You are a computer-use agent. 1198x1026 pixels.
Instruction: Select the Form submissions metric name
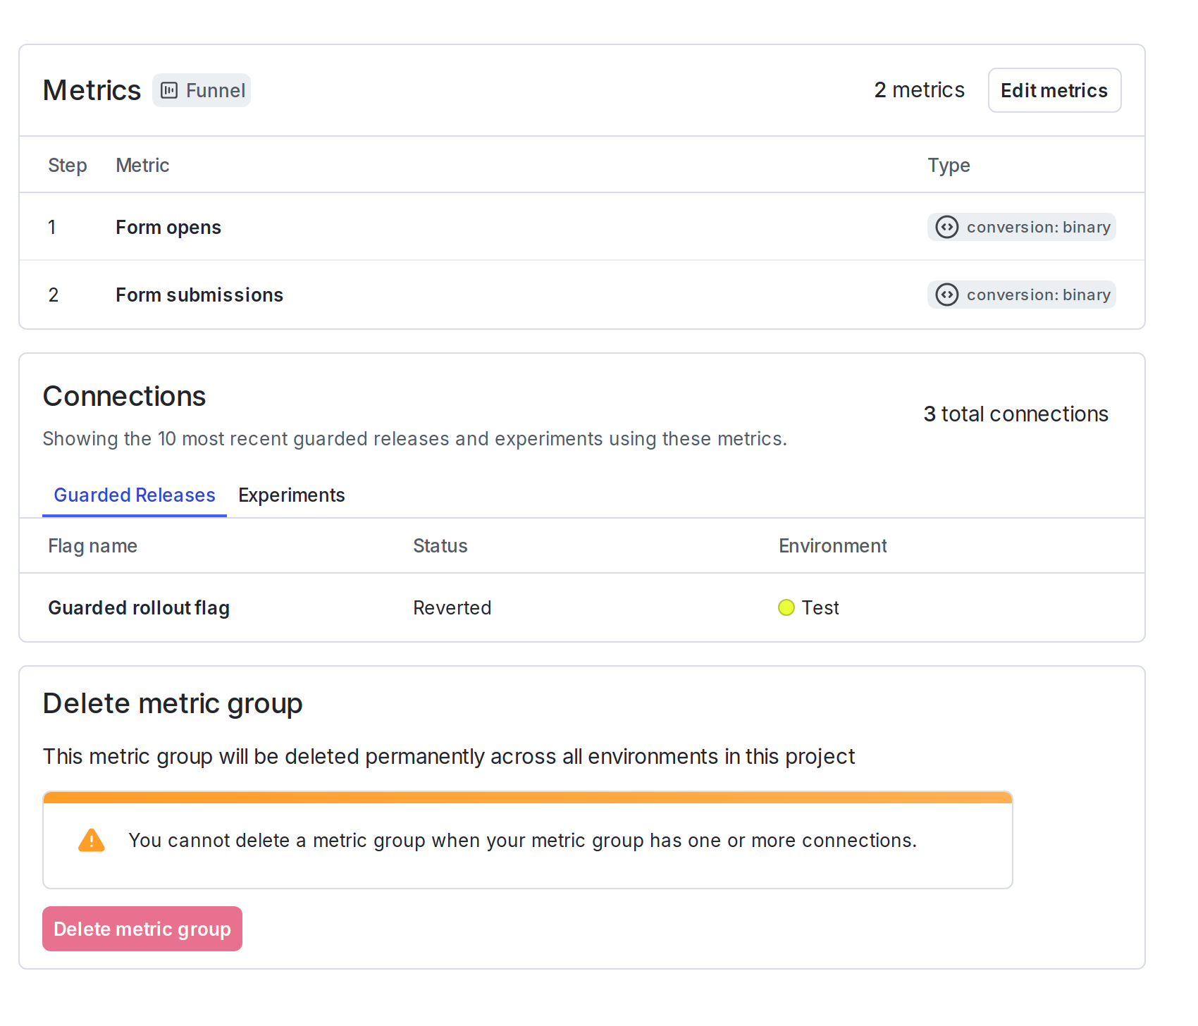[x=199, y=295]
